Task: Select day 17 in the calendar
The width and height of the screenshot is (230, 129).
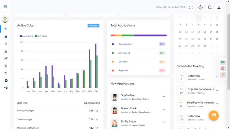Action: point(211,32)
